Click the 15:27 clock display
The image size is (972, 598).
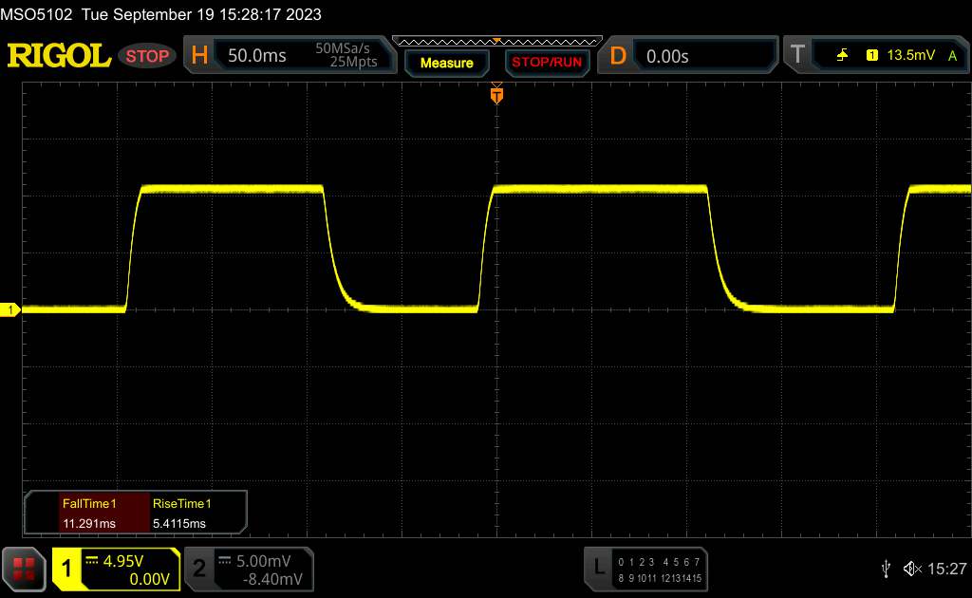pos(946,569)
